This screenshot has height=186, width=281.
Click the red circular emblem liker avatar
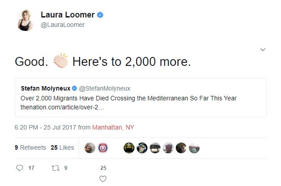[x=103, y=147]
